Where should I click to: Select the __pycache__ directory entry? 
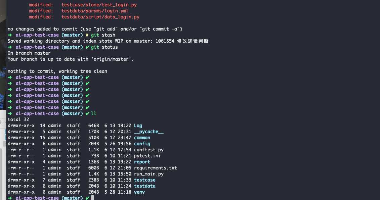click(149, 132)
